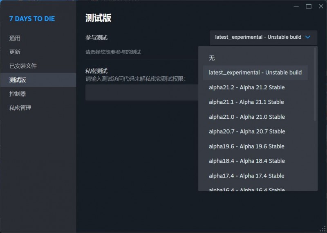The image size is (327, 233).
Task: Click the dropdown list scrollbar
Action: coord(315,84)
